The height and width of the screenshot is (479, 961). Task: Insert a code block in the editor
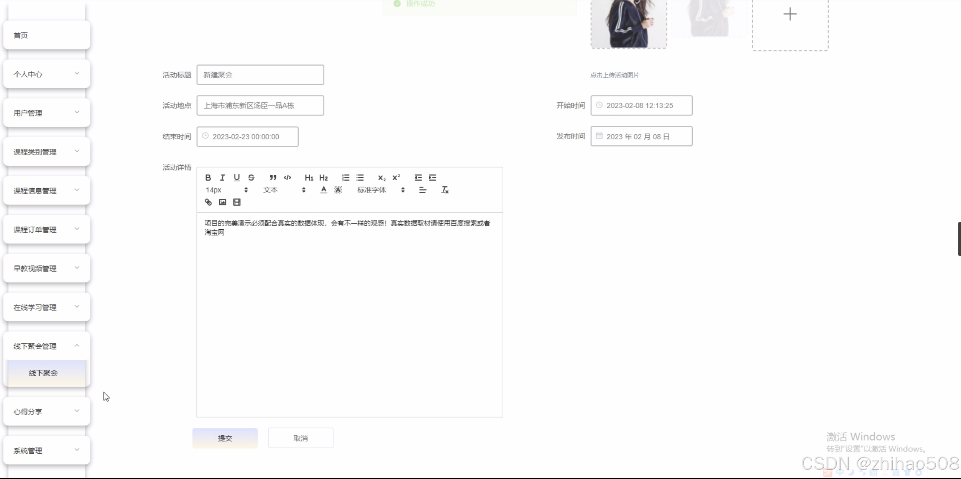click(x=287, y=178)
